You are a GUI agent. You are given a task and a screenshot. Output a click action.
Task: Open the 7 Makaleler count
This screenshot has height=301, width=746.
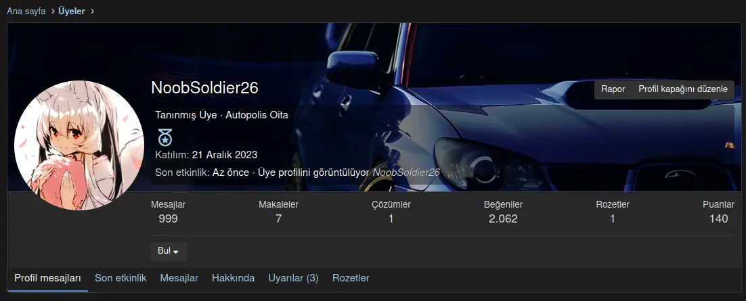click(x=278, y=218)
